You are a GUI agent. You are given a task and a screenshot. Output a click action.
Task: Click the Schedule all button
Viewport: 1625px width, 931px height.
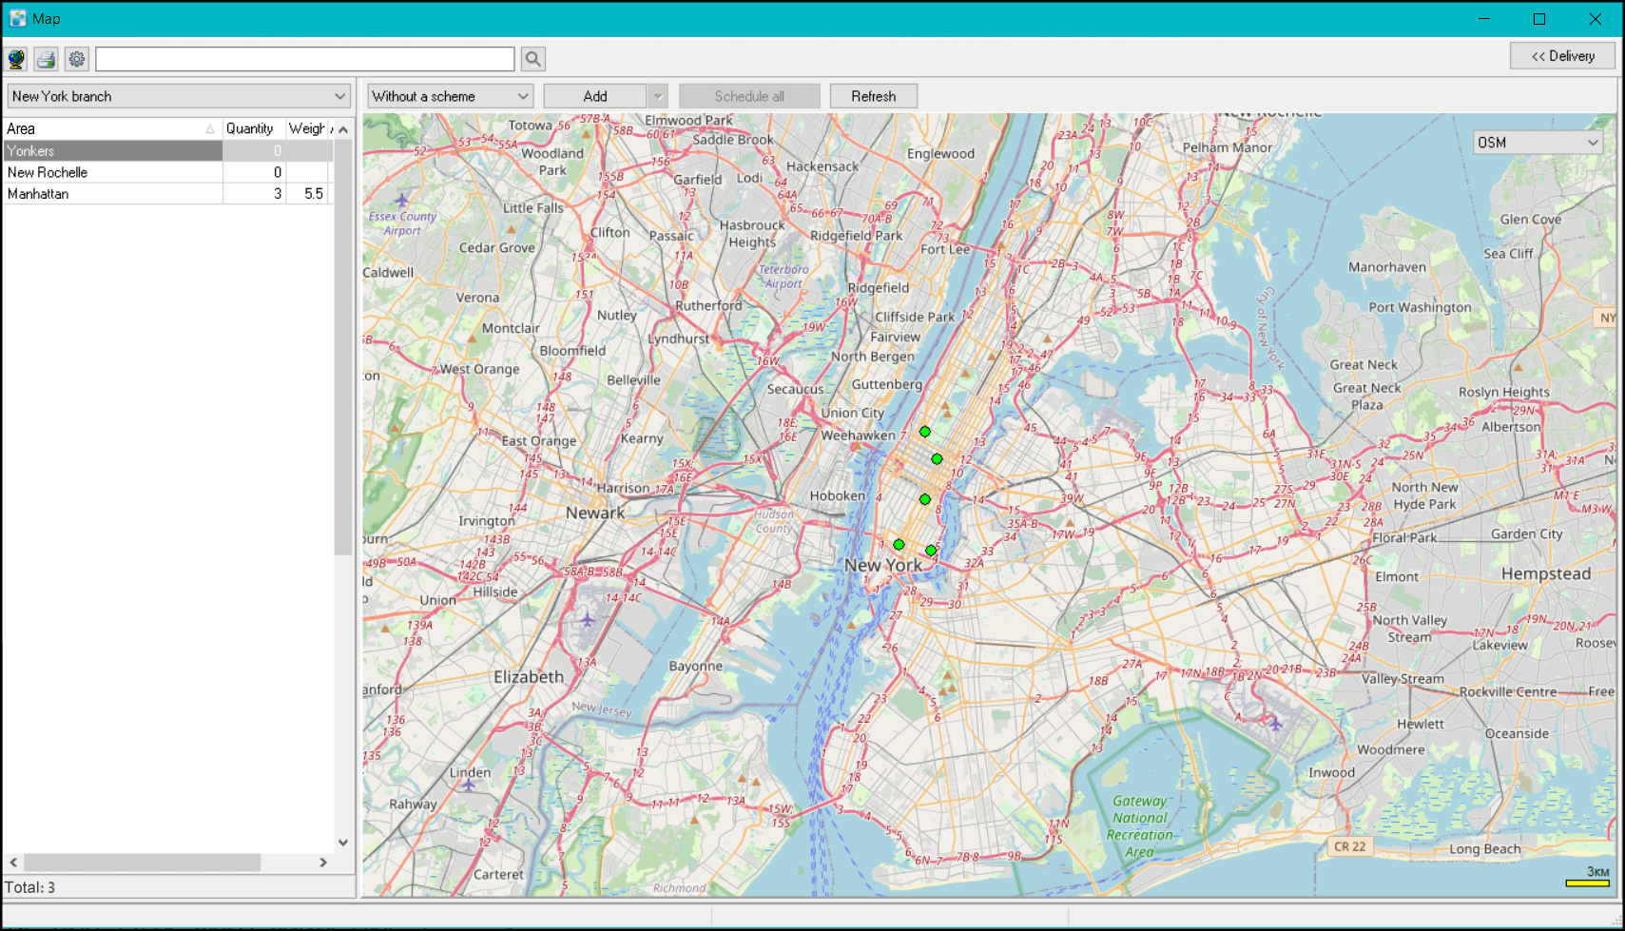[749, 96]
